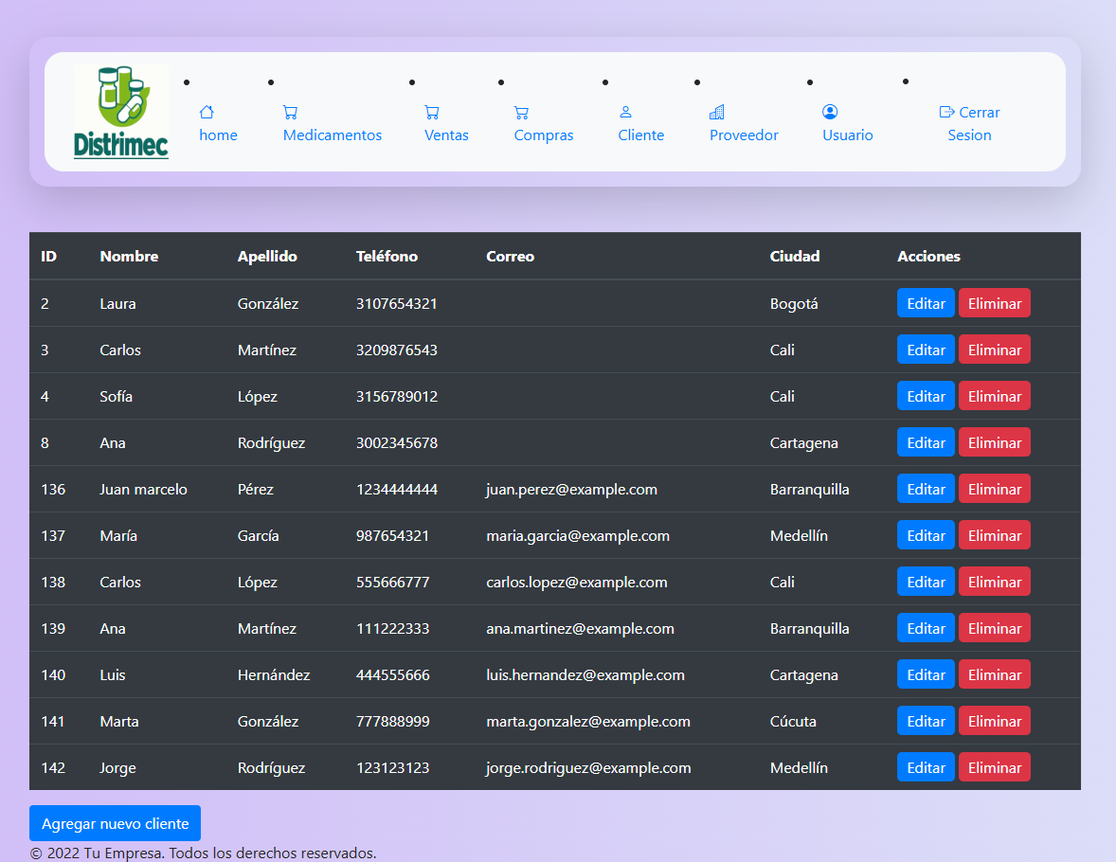Image resolution: width=1116 pixels, height=862 pixels.
Task: Open the Ventas menu item
Action: point(446,135)
